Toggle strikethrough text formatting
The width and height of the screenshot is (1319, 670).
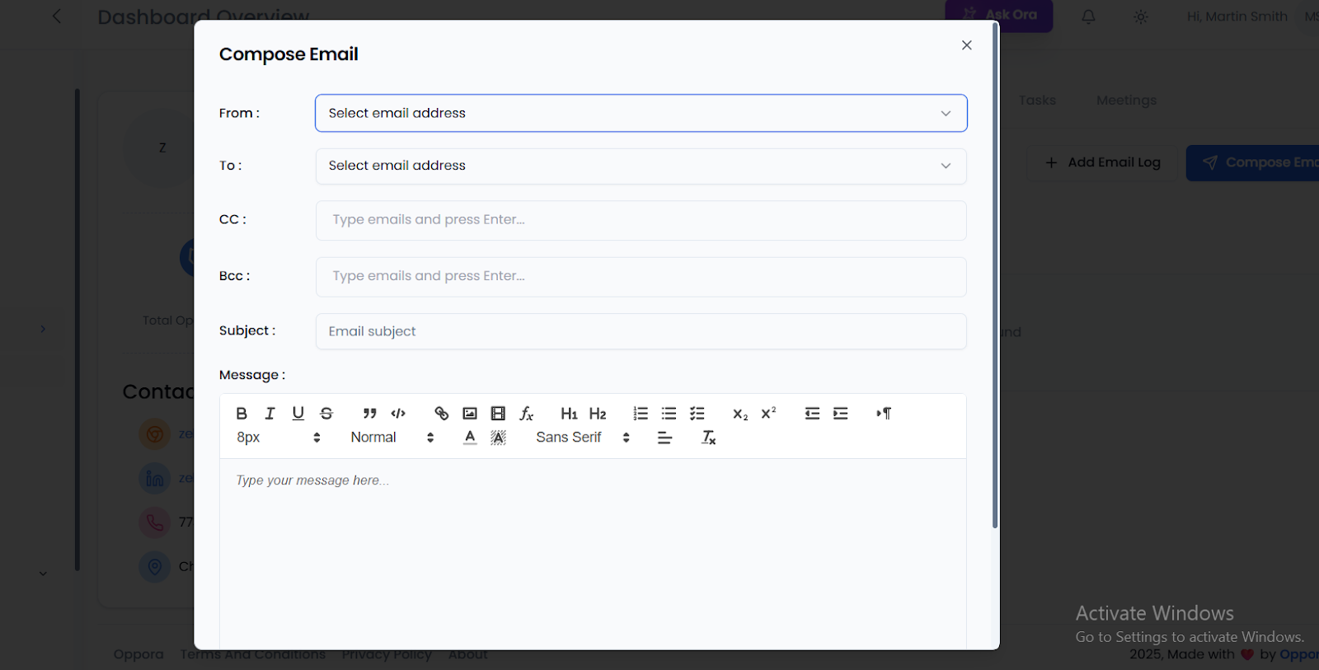coord(326,414)
